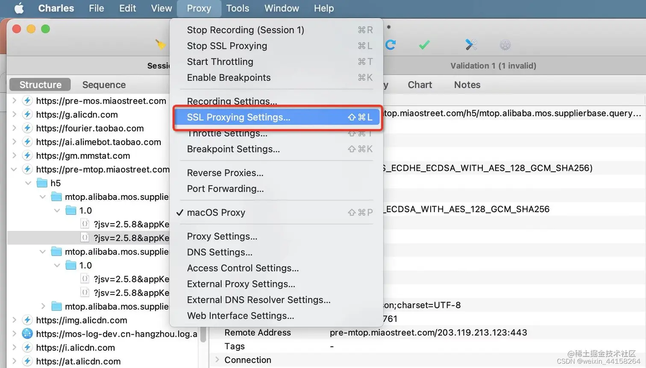Click lightning icon beside gm.mmstat.com

click(27, 155)
